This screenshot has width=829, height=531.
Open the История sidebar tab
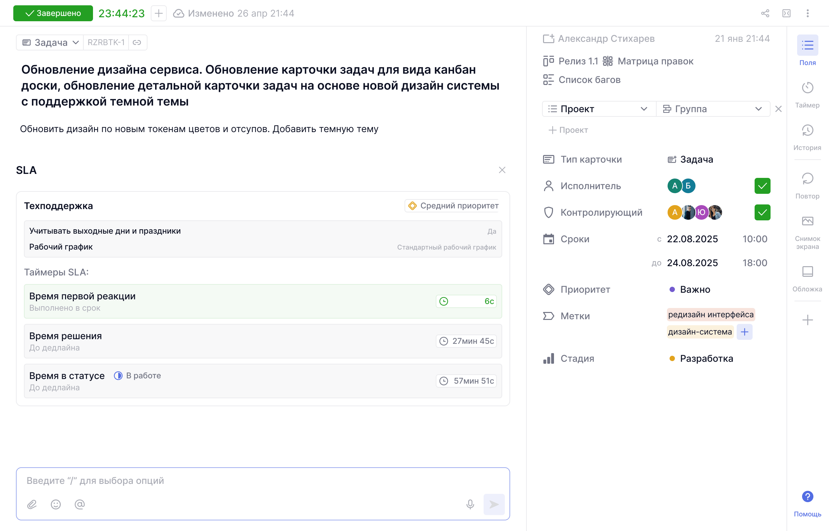(807, 137)
